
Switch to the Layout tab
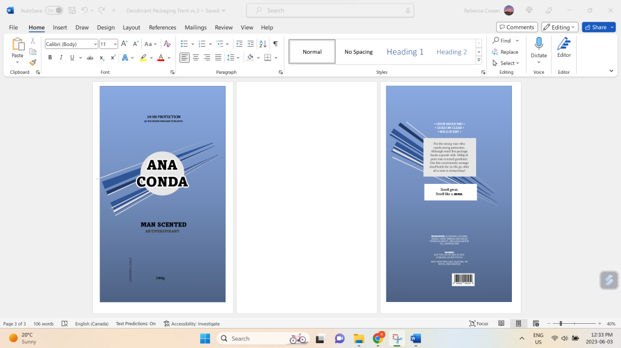click(x=131, y=27)
